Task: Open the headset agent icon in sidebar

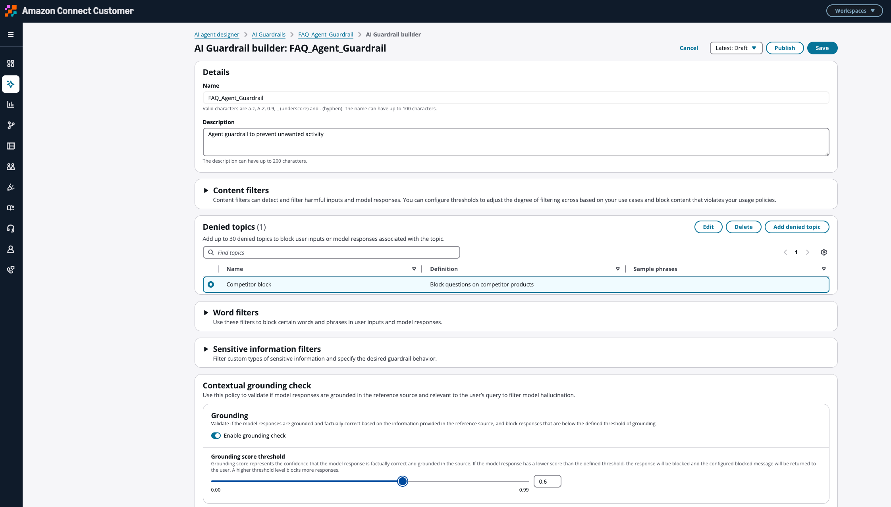Action: 11,229
